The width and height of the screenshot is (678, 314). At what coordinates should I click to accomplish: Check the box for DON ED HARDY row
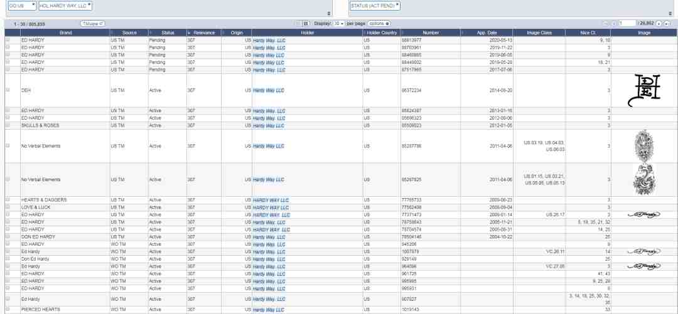8,236
